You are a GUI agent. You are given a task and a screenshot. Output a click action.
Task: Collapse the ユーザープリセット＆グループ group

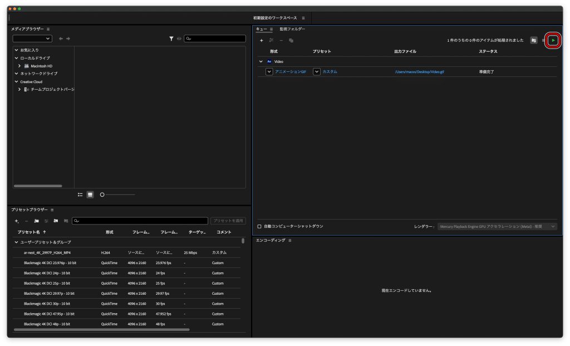tap(16, 242)
